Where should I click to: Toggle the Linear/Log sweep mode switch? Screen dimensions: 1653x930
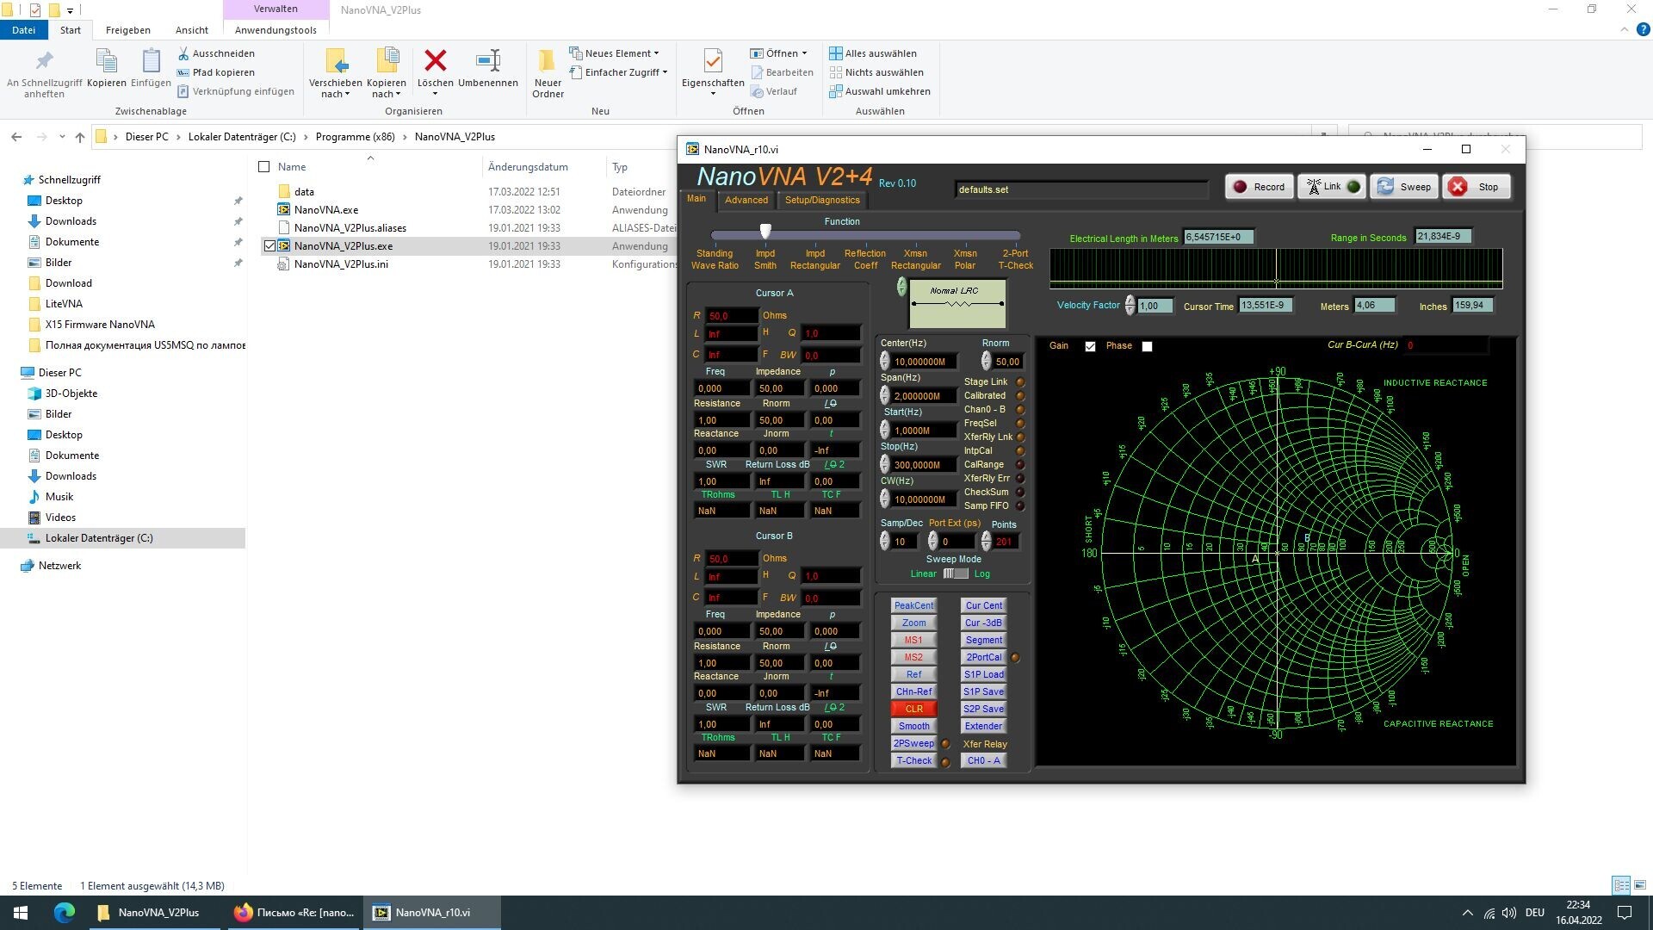coord(955,573)
